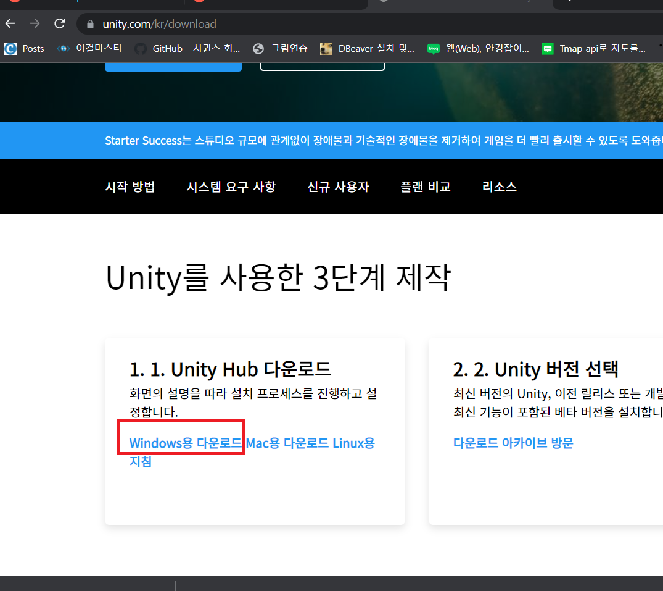Click the Unity를 사용한 3단계 제작 heading
This screenshot has height=591, width=663.
[278, 278]
